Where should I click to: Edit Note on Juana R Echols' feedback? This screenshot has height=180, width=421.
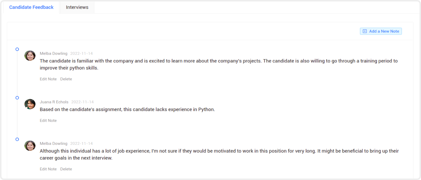[x=48, y=120]
